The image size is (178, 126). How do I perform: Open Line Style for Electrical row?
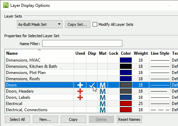click(160, 104)
